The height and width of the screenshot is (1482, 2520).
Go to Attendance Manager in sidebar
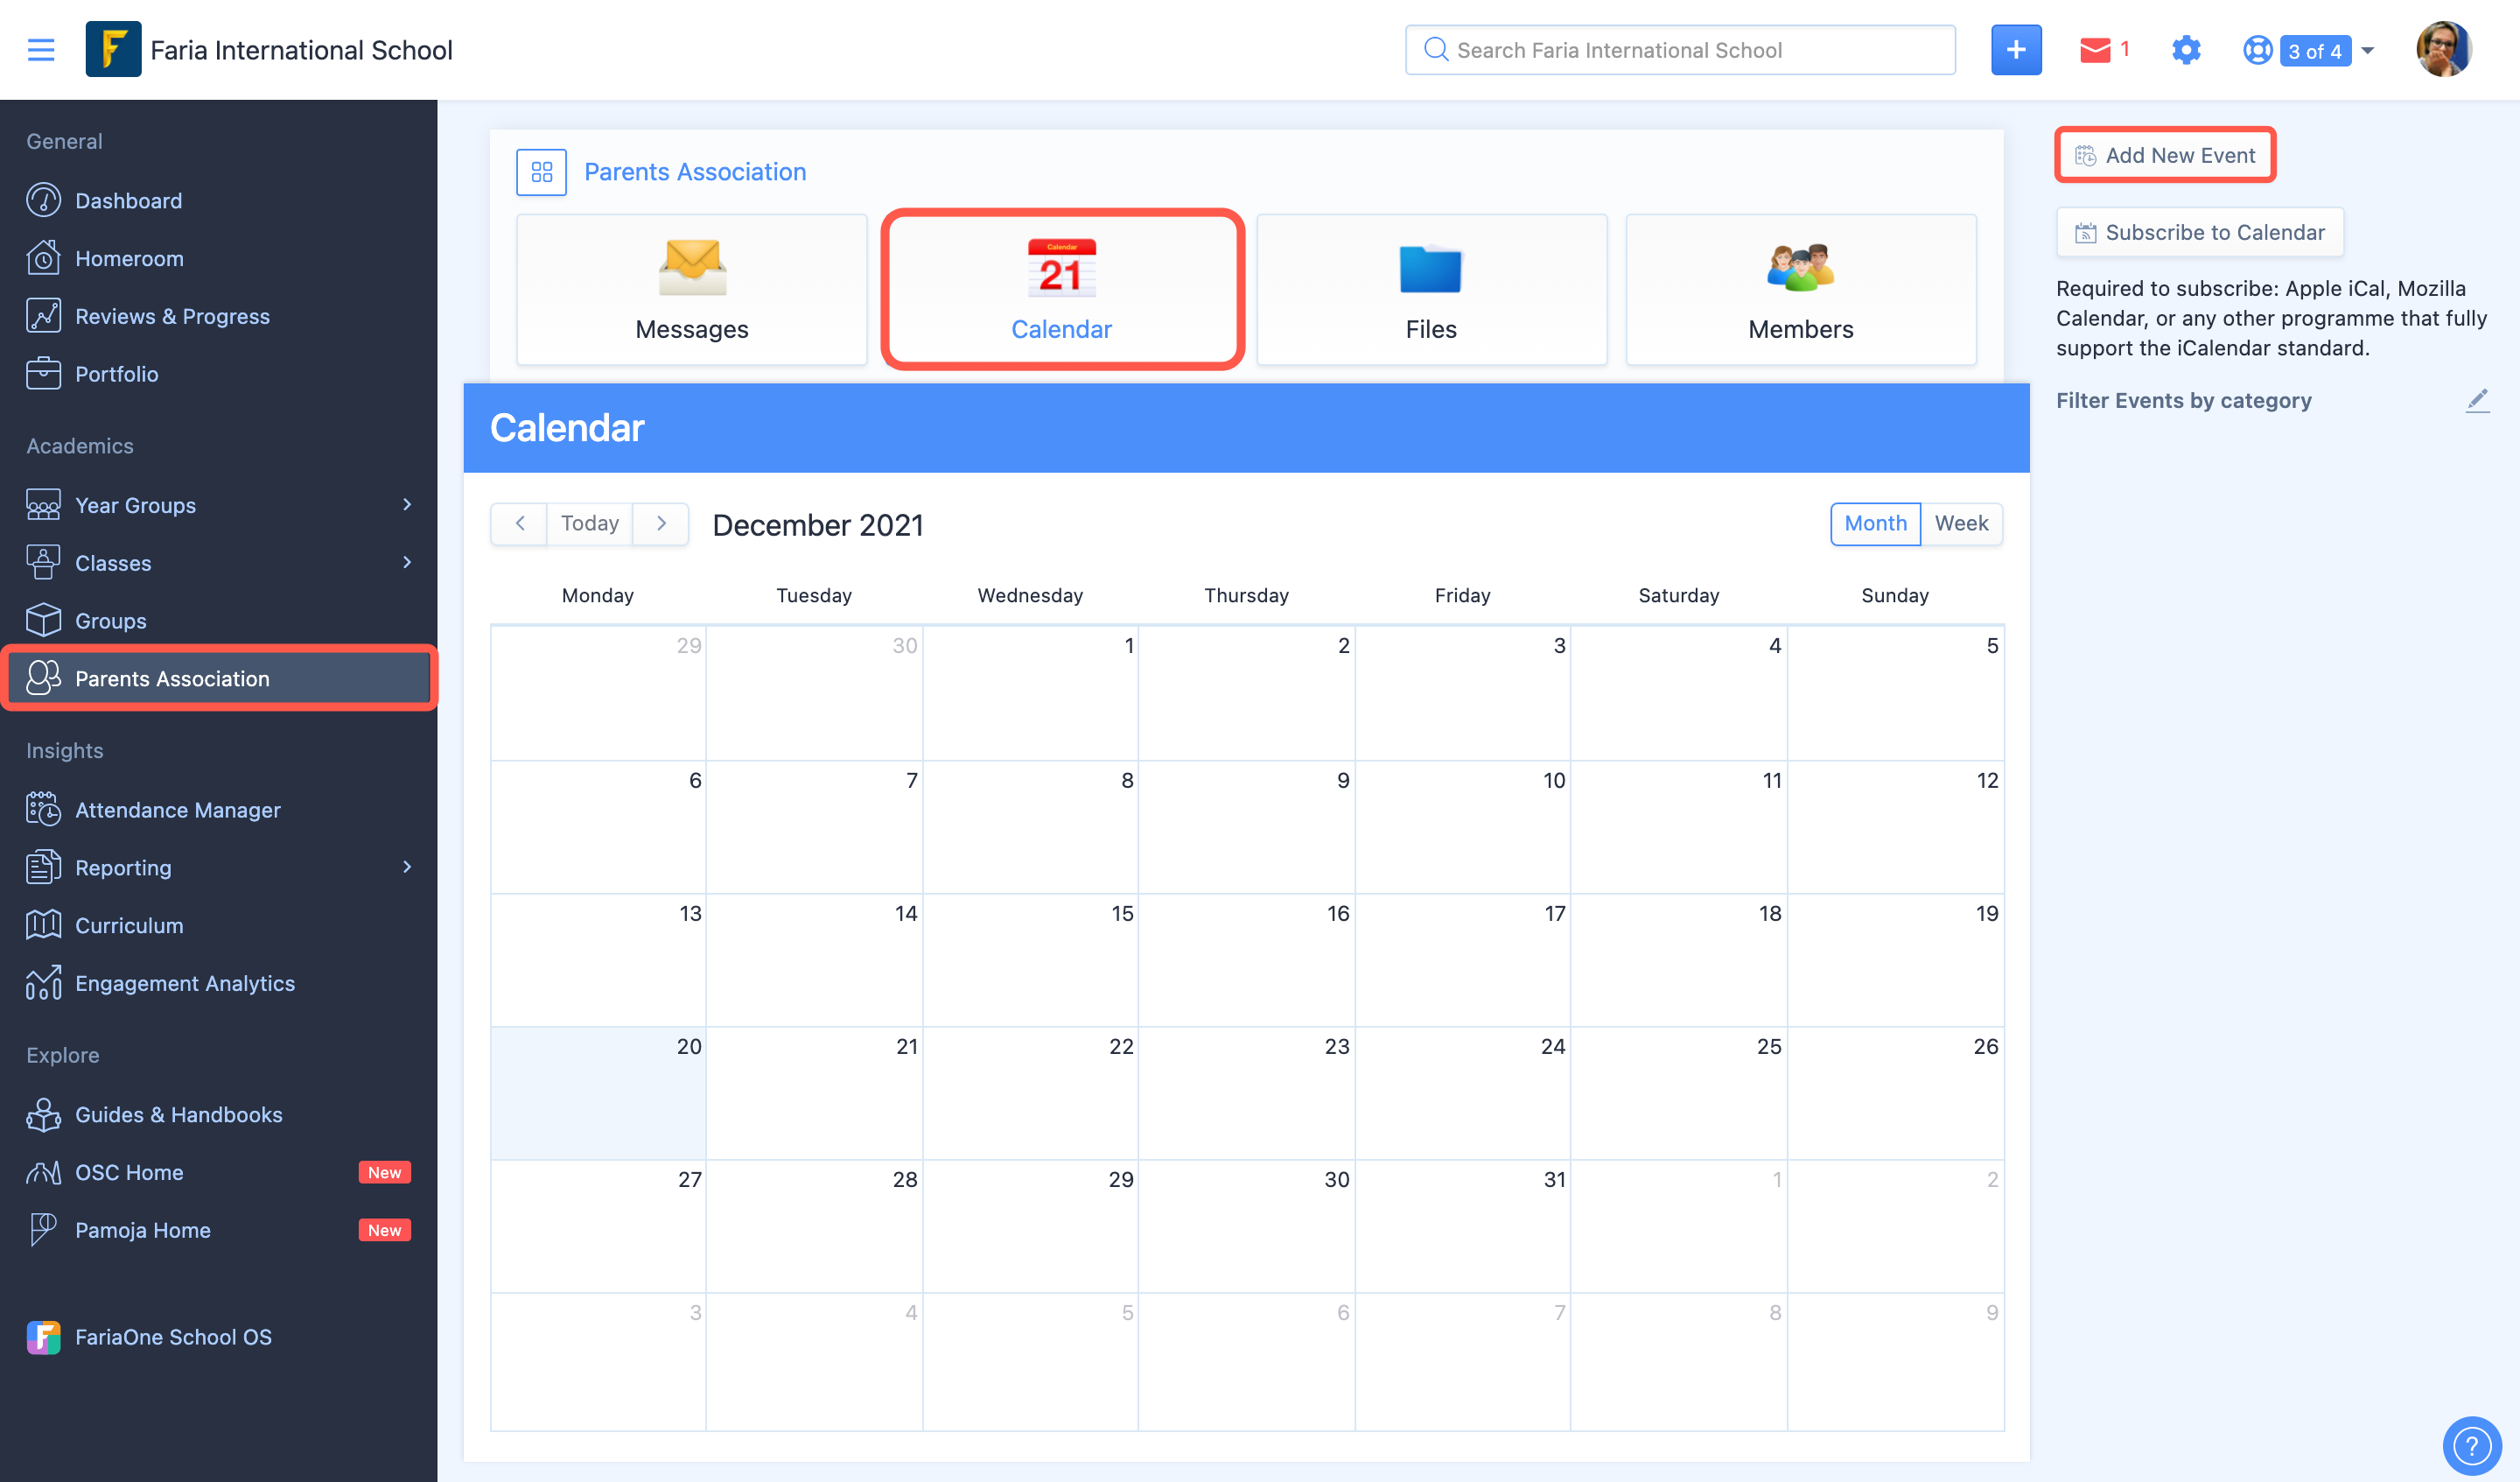[177, 810]
